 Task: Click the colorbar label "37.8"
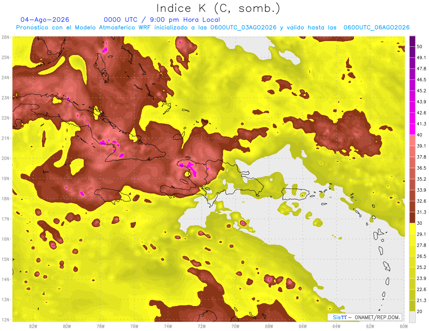[x=421, y=157]
